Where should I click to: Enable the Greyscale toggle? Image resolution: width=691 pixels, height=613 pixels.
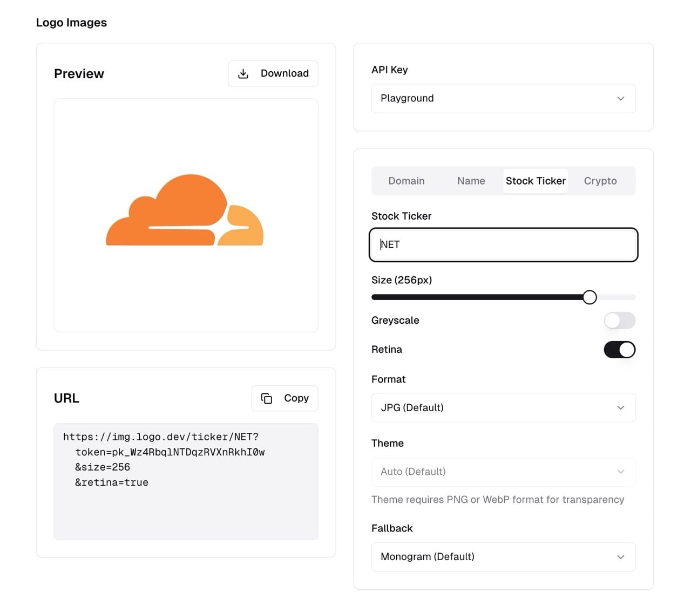click(x=619, y=321)
